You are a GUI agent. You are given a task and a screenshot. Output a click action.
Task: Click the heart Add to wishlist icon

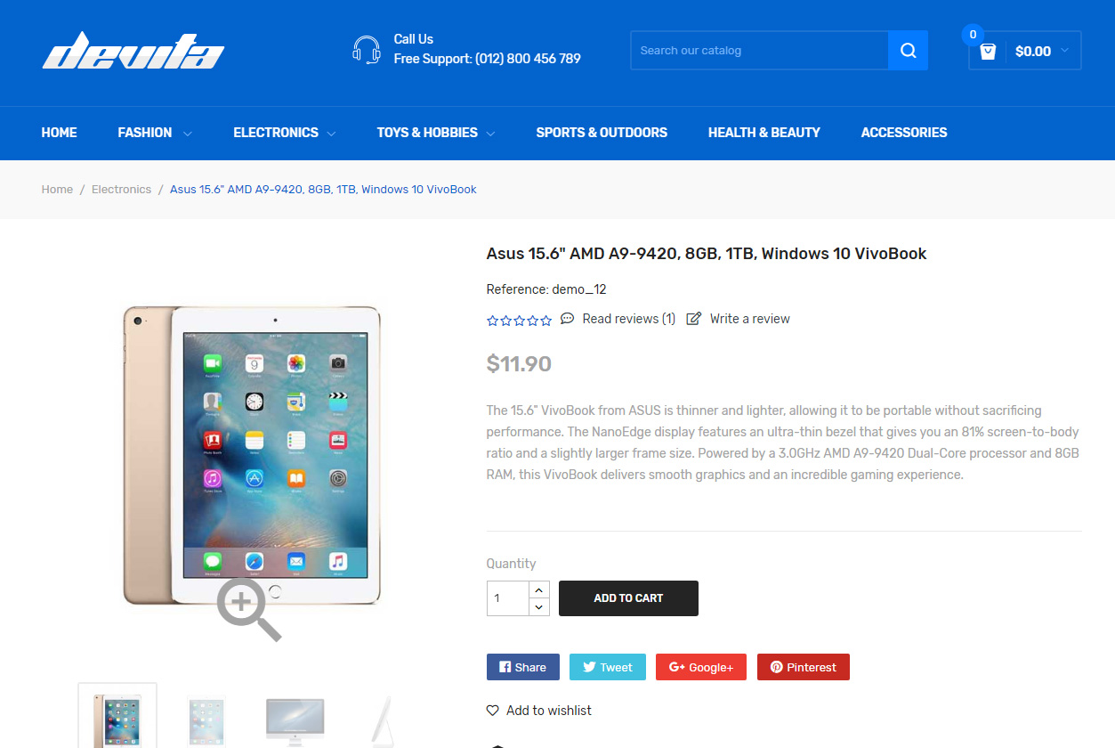pos(492,711)
